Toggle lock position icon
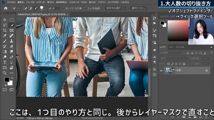The height and width of the screenshot is (120, 214). click(176, 64)
